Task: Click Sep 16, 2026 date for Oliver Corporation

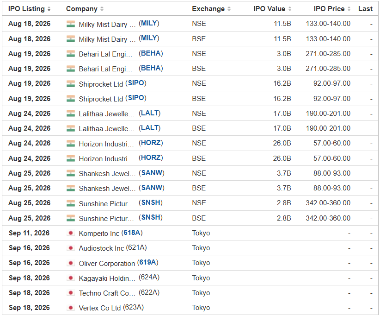Action: (x=29, y=263)
